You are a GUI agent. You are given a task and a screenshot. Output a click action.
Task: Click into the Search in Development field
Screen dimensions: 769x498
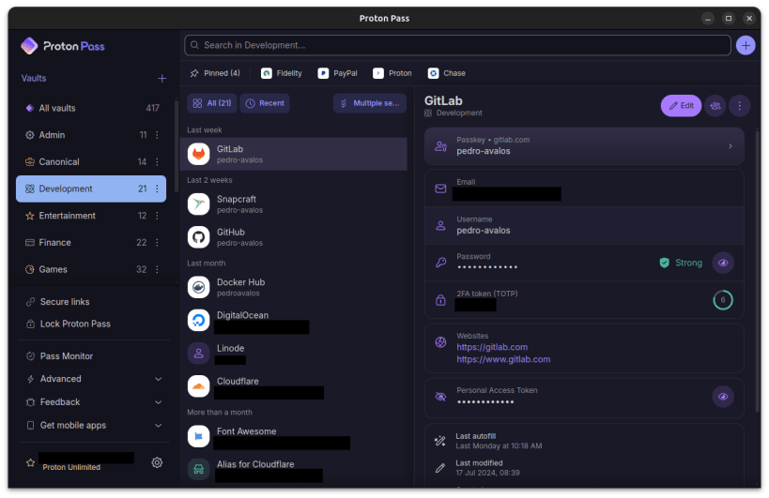457,45
